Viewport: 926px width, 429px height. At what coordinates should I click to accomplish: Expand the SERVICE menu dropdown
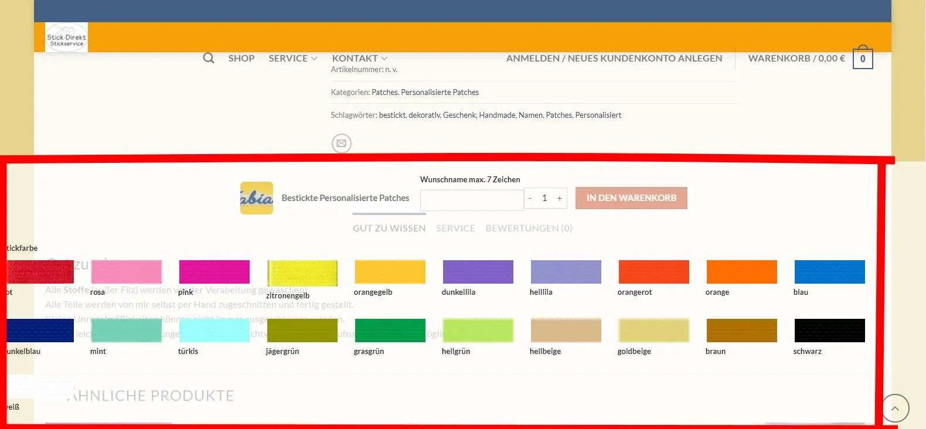[x=293, y=58]
